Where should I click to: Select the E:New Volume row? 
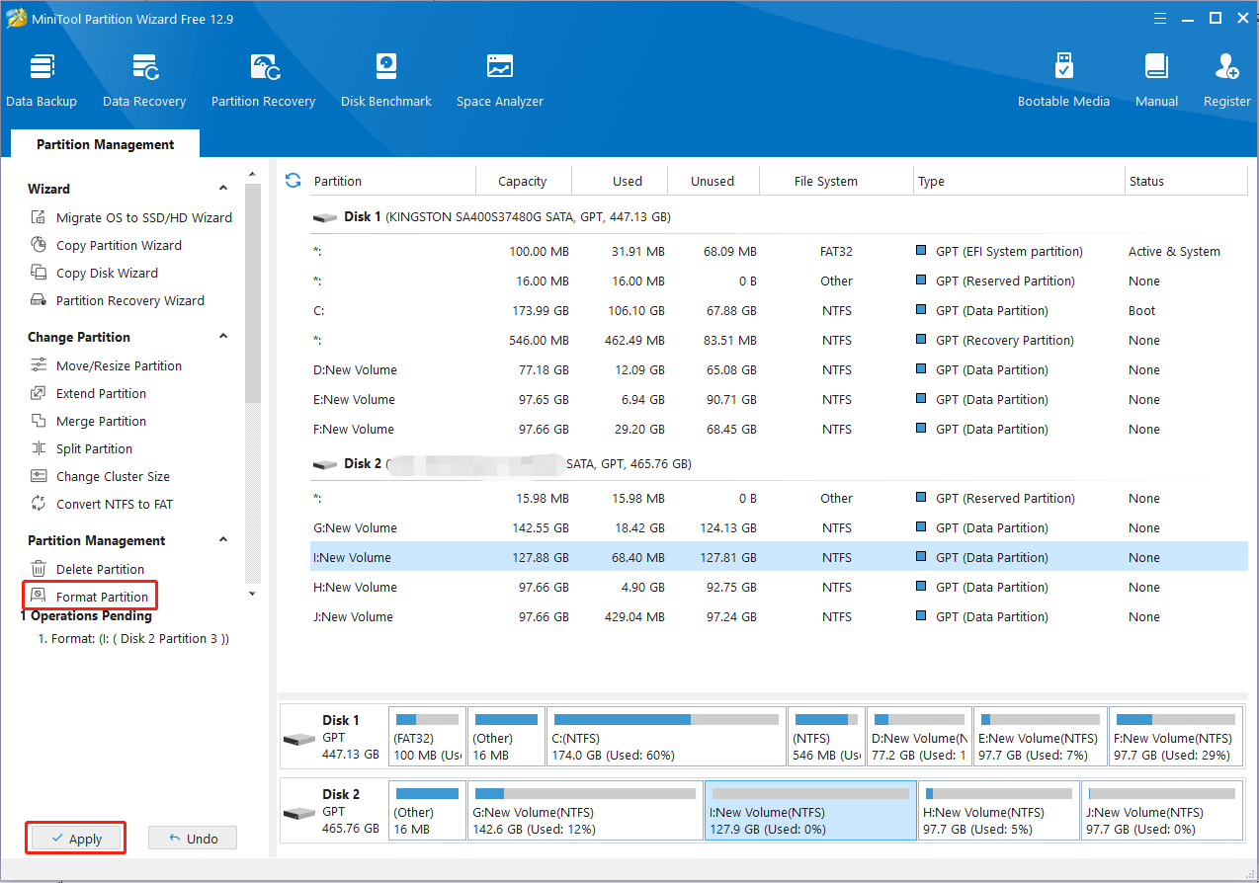click(779, 399)
